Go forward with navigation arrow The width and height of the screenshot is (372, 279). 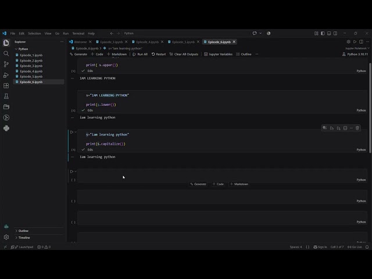(x=118, y=33)
